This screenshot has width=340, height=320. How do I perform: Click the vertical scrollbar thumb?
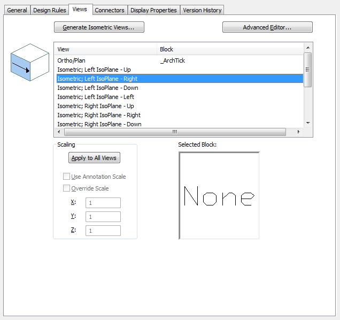(x=308, y=70)
